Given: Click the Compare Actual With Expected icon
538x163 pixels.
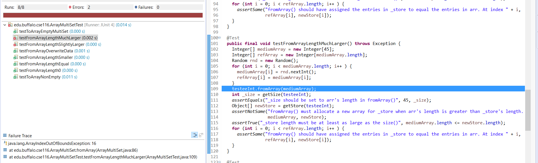Looking at the screenshot, I should coord(201,135).
